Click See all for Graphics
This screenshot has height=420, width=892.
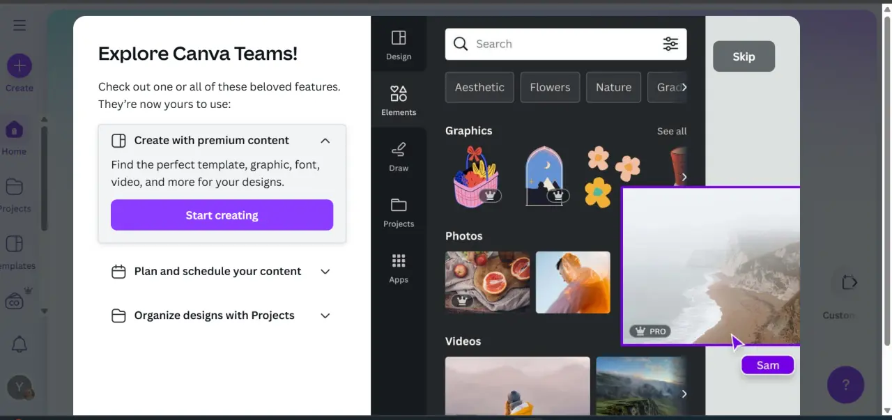[672, 131]
